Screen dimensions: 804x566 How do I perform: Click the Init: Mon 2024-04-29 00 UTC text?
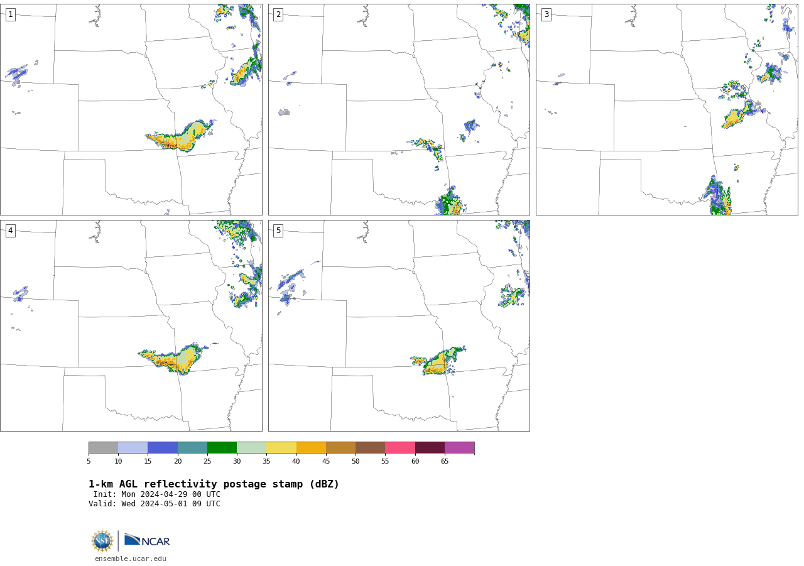coord(157,494)
